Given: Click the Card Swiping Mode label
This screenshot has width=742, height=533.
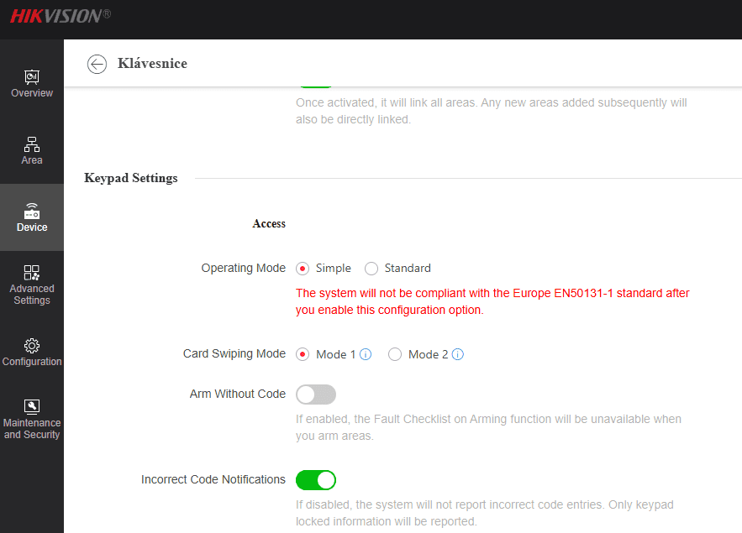Looking at the screenshot, I should pos(234,353).
